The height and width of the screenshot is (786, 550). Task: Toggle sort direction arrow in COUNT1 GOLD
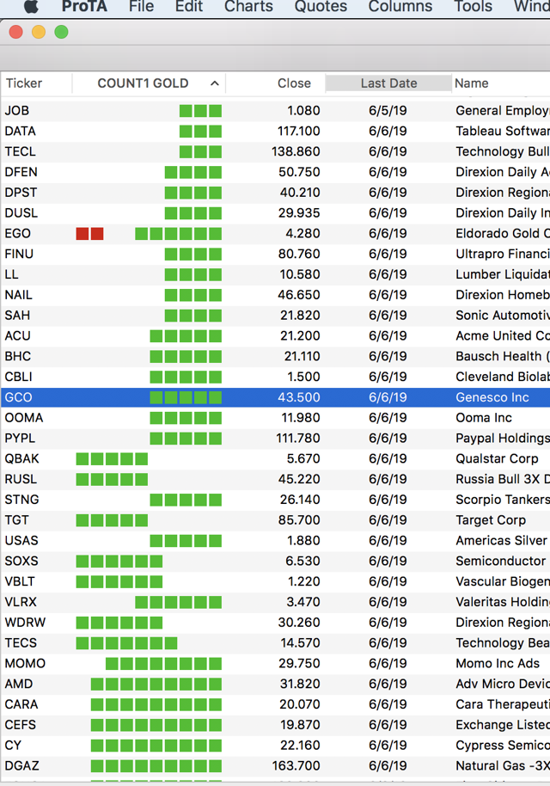214,83
